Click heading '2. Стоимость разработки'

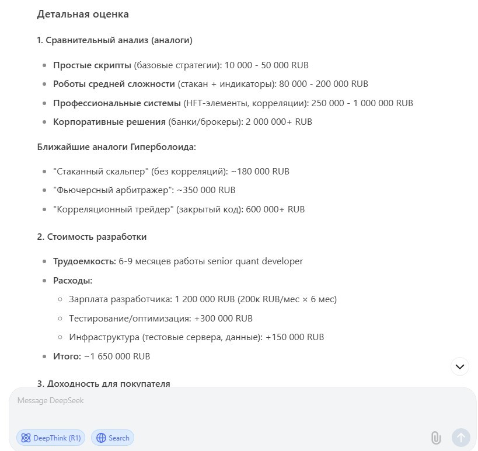92,237
